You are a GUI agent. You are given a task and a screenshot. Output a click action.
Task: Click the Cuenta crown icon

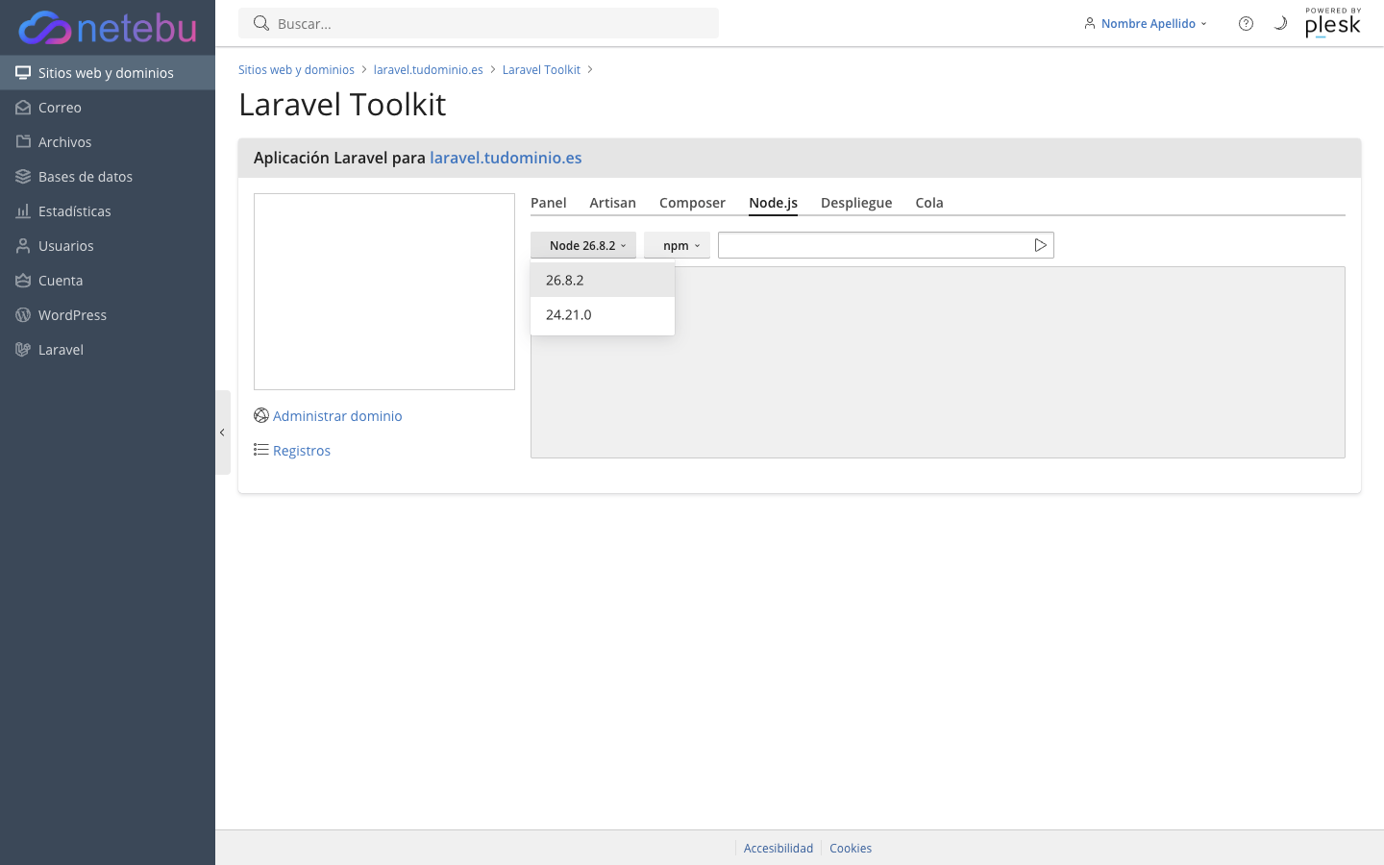23,281
